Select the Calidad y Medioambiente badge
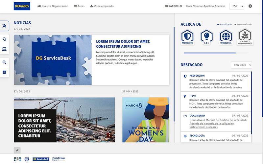Viewport: 263px width, 164px height. (x=245, y=37)
